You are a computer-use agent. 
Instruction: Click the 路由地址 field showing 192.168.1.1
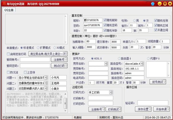point(134,69)
